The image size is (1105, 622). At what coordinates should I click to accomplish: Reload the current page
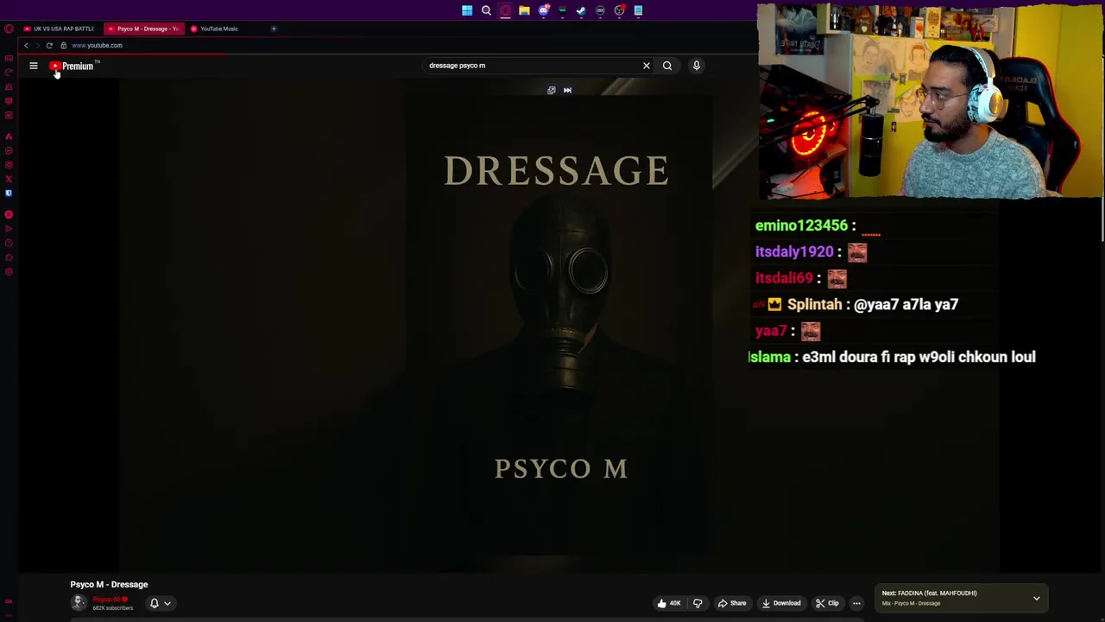pos(49,45)
